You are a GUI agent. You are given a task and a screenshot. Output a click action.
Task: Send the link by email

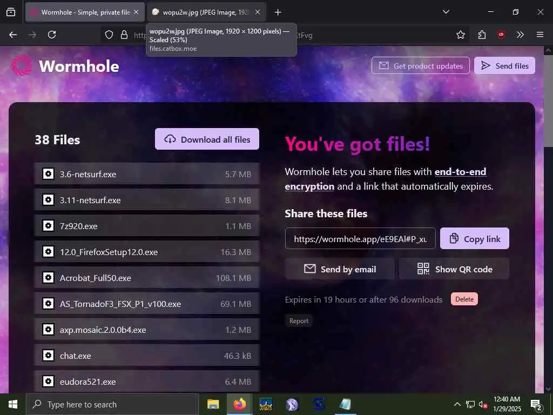point(340,269)
